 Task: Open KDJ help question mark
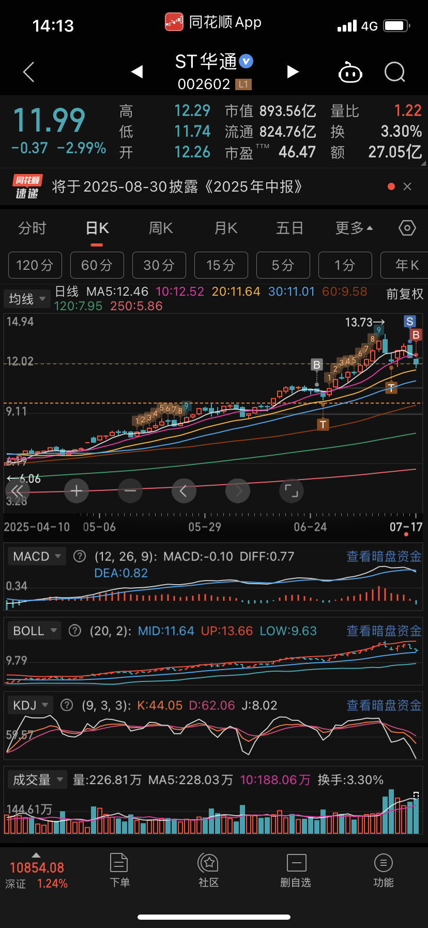[x=67, y=705]
